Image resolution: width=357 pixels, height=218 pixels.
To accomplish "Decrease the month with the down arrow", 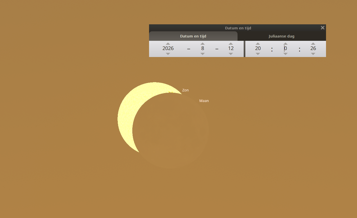I will pyautogui.click(x=203, y=54).
